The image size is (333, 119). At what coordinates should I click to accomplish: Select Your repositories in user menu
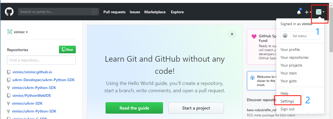(x=295, y=57)
